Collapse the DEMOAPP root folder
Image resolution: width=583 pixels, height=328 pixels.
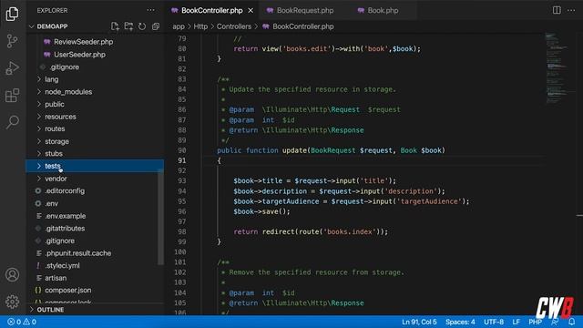coord(52,26)
